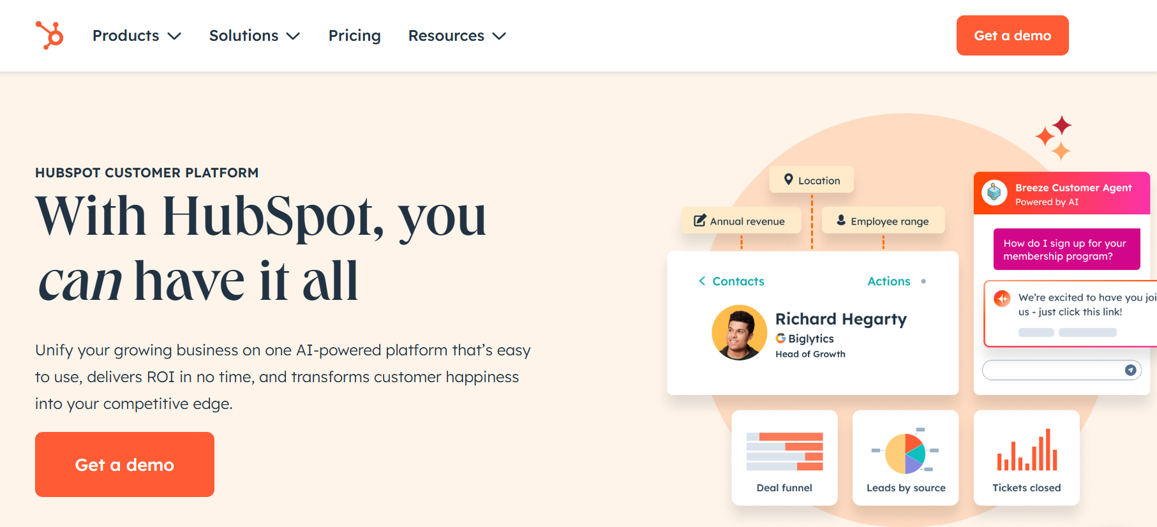Click the Breeze Customer Agent avatar icon
This screenshot has height=527, width=1157.
point(994,193)
